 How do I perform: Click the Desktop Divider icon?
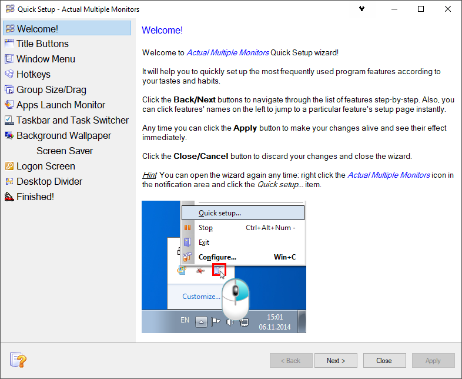click(x=9, y=181)
